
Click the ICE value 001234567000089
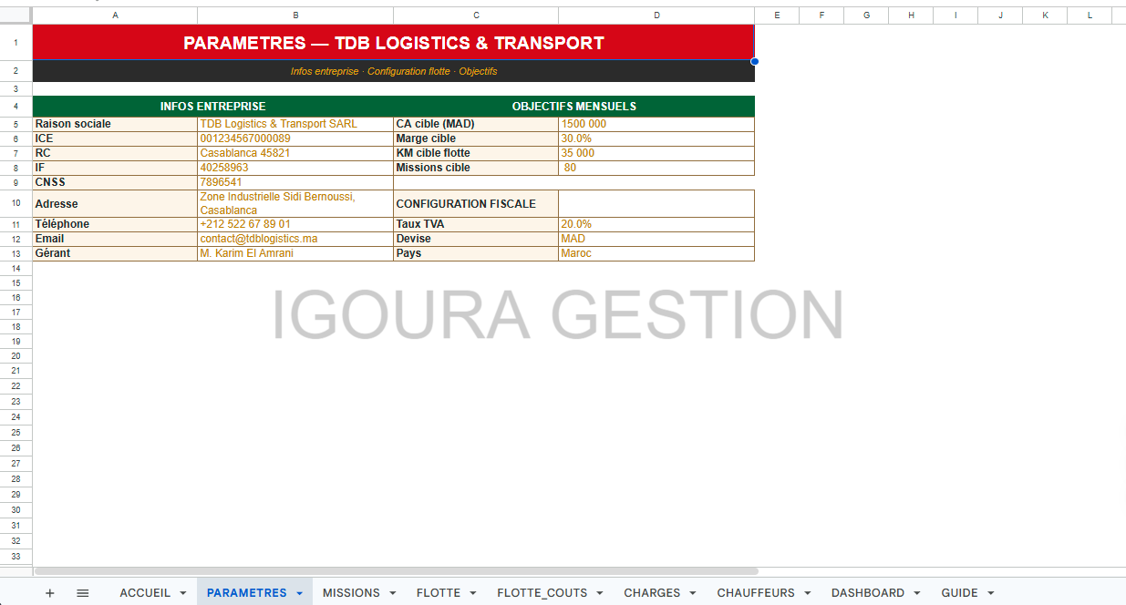click(295, 138)
